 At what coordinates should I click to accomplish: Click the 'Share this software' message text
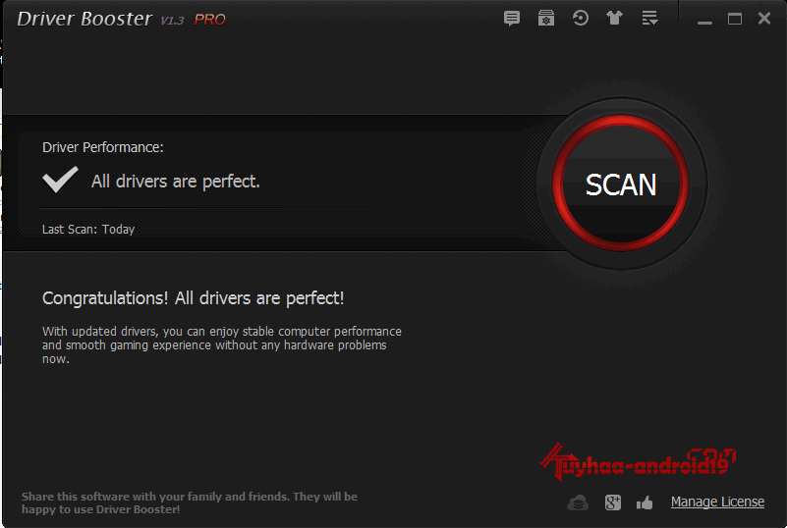(x=190, y=502)
